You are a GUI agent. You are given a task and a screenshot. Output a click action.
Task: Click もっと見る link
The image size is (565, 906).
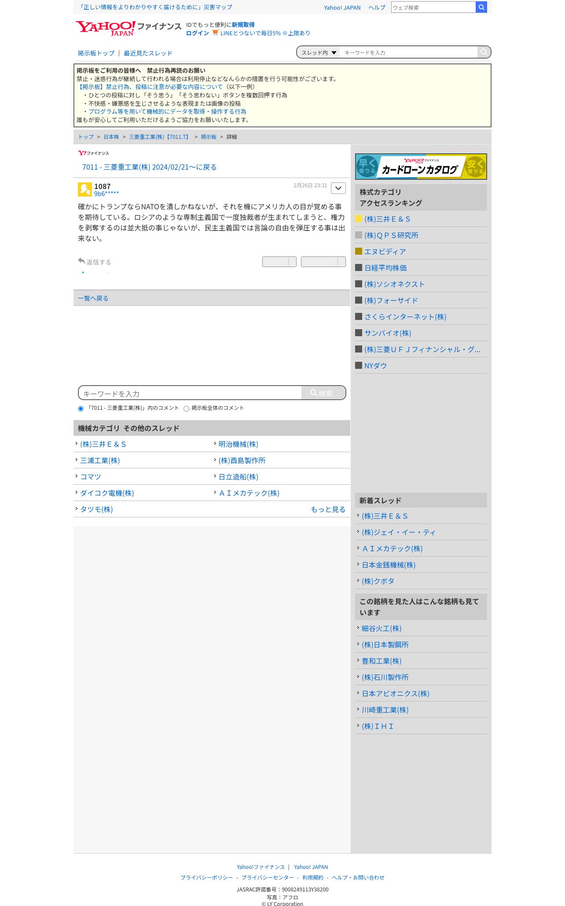click(328, 509)
